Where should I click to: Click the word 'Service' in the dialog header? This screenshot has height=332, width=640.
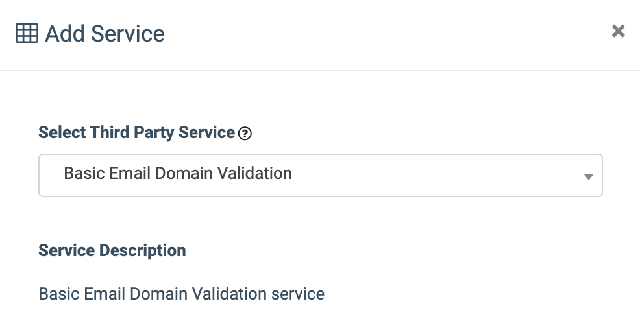click(127, 34)
